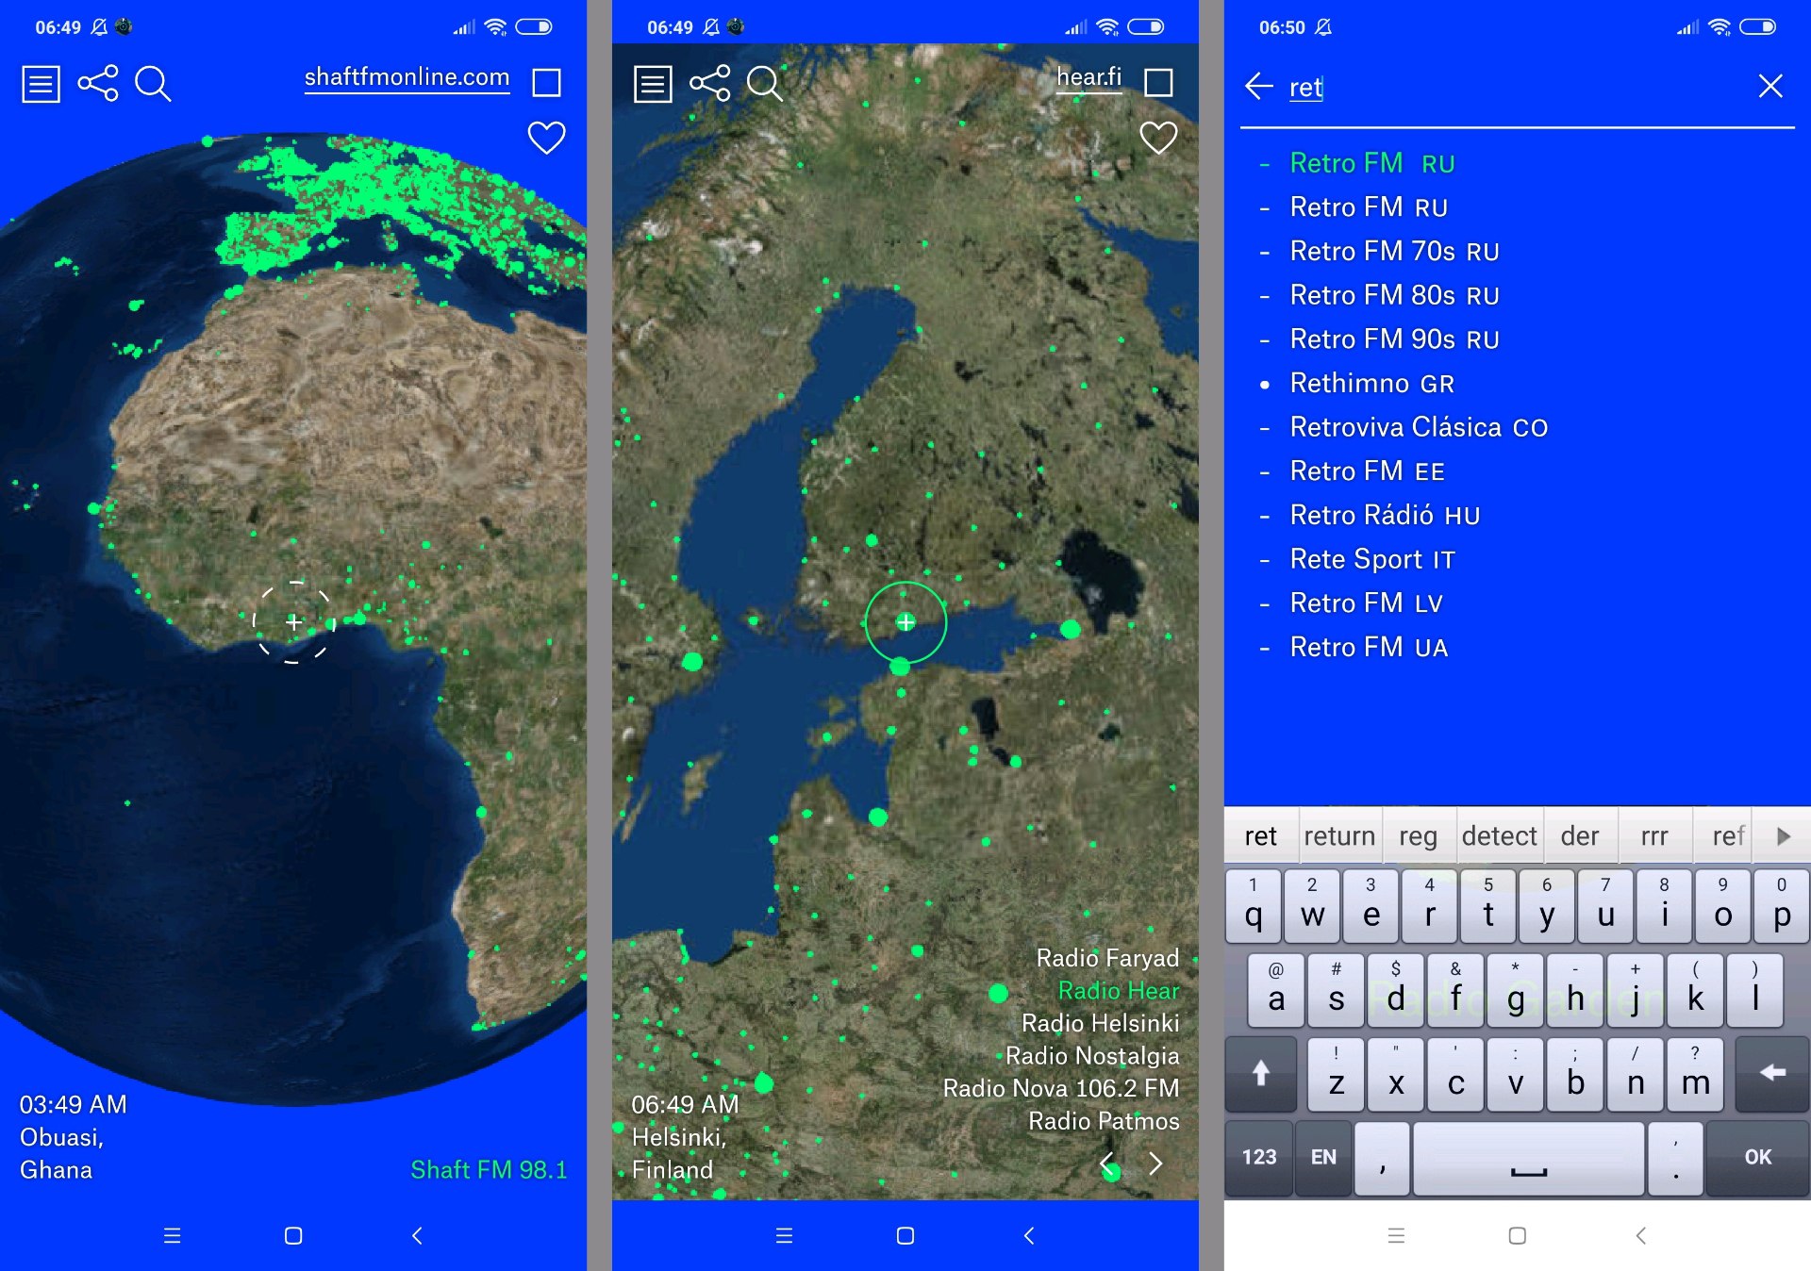
Task: Tap the keyboard OK key
Action: [1757, 1158]
